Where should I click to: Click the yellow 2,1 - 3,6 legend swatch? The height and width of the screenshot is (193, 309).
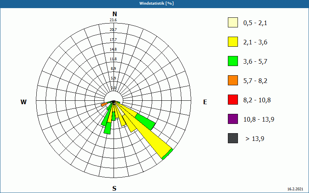tap(233, 42)
